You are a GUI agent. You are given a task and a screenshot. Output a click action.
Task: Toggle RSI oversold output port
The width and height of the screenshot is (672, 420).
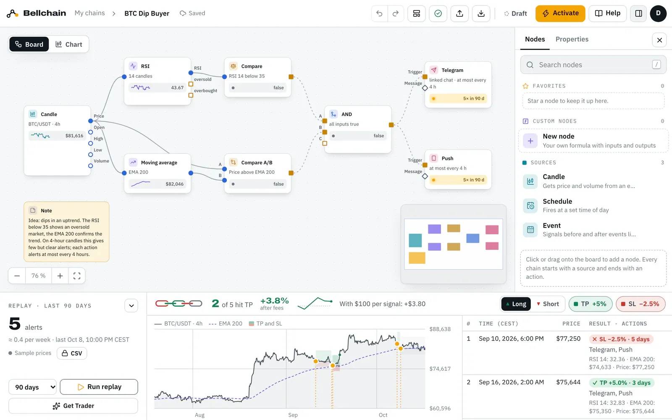[191, 84]
